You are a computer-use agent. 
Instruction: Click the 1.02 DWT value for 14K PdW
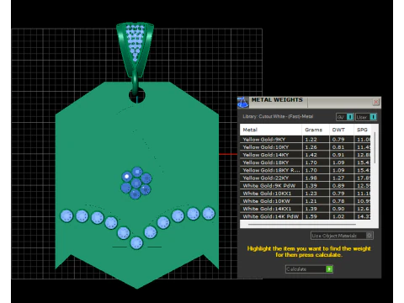pyautogui.click(x=338, y=216)
